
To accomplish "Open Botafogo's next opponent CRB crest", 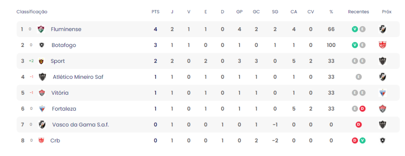I will point(382,45).
